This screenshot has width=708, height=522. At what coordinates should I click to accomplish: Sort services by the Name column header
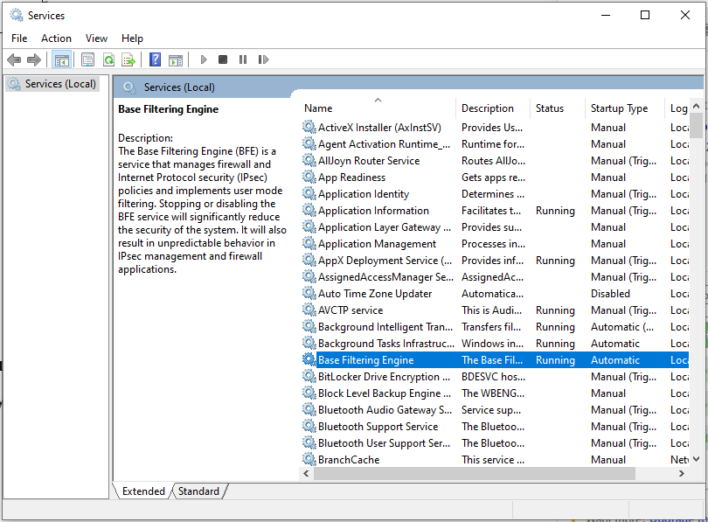[x=378, y=108]
